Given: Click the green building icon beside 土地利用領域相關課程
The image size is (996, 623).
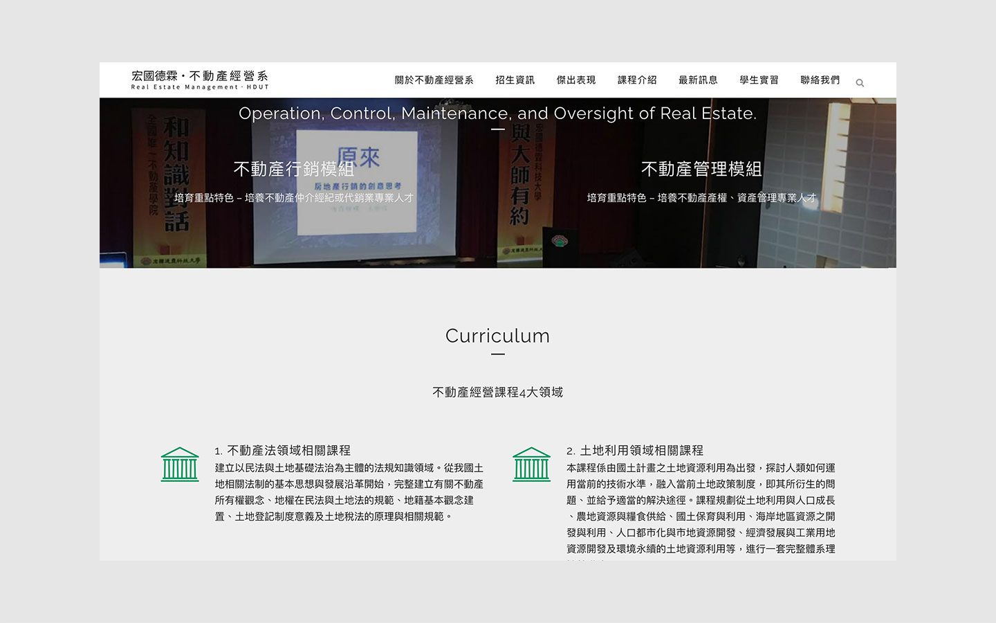Looking at the screenshot, I should tap(531, 464).
